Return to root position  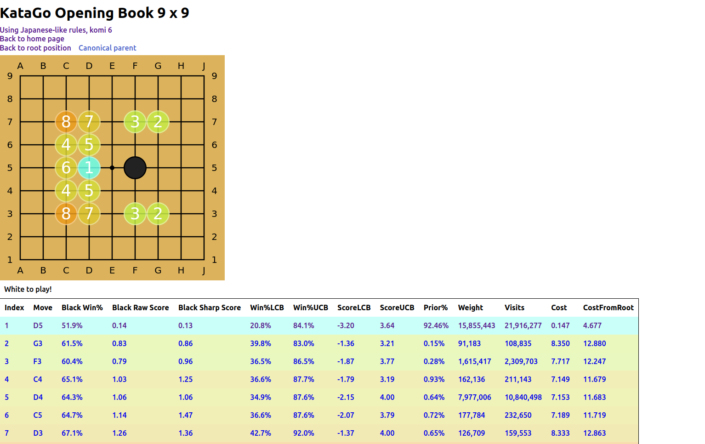[x=36, y=48]
